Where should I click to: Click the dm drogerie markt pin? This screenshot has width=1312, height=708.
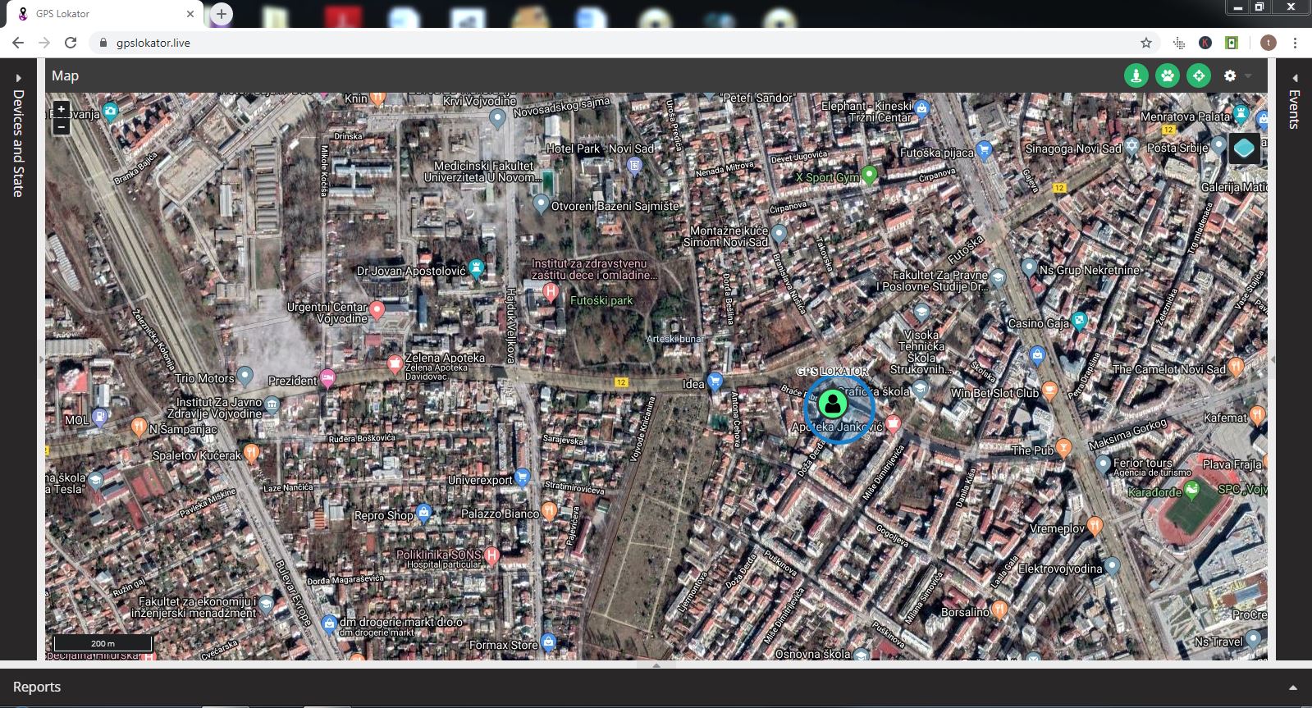click(329, 624)
